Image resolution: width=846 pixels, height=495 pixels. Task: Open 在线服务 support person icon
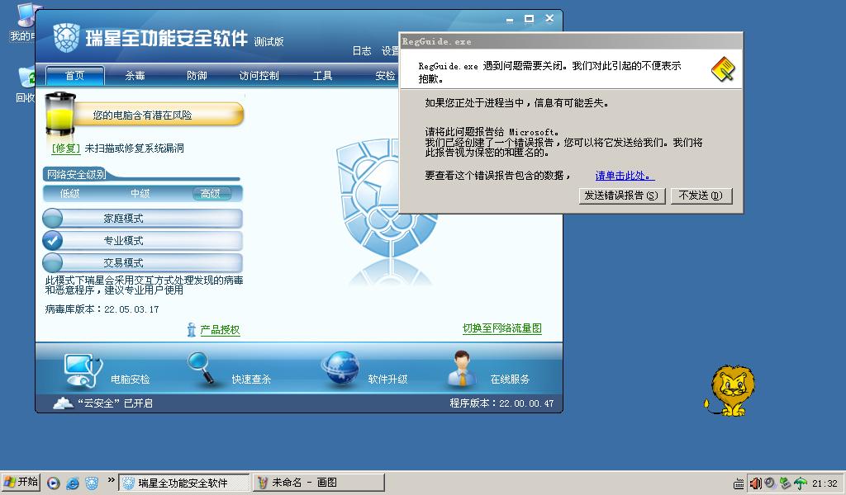[x=463, y=369]
